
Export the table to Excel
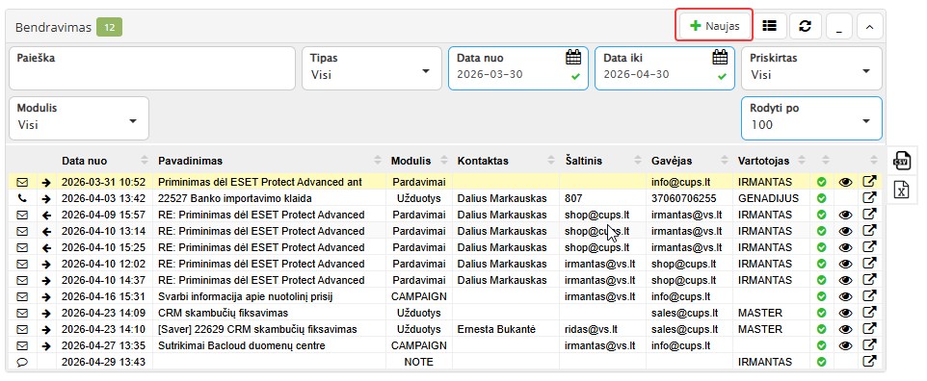tap(901, 190)
